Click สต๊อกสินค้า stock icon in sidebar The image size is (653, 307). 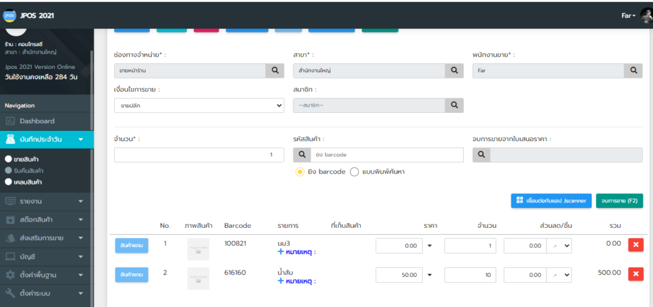10,220
